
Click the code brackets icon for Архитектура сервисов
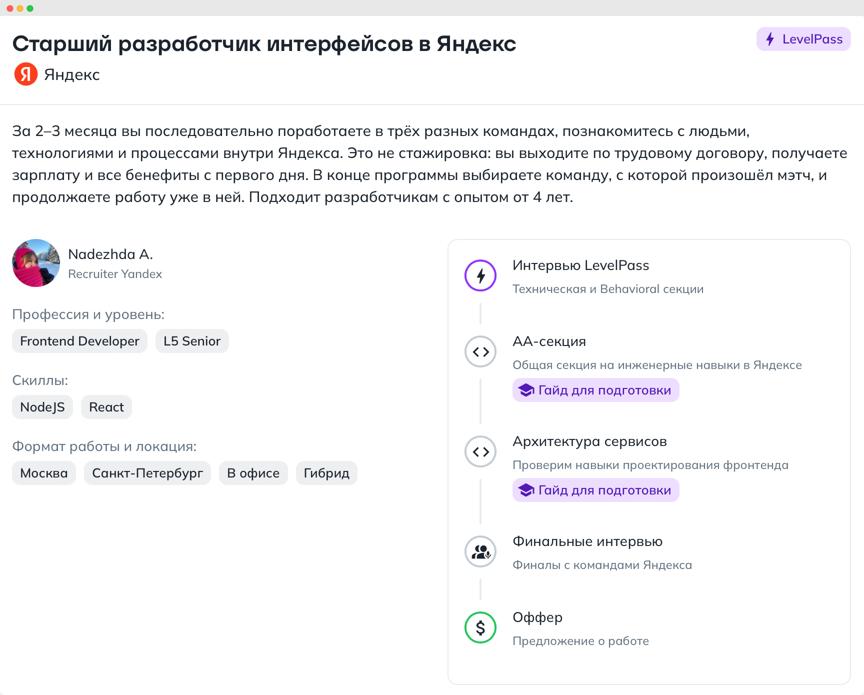(480, 451)
